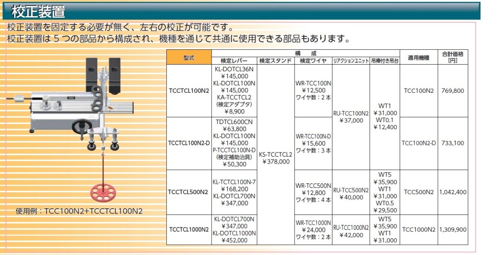The image size is (498, 255).
Task: Click the P-TCCTCL100N-D jig entry
Action: [234, 150]
